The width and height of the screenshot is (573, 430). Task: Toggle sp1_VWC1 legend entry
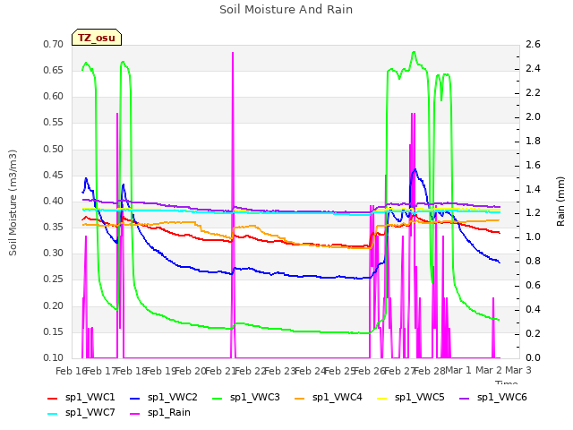(x=81, y=398)
